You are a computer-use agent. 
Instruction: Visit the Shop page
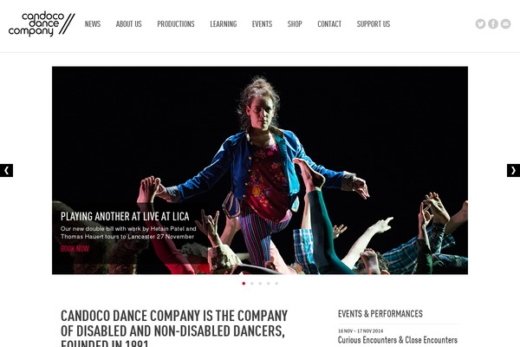click(295, 24)
